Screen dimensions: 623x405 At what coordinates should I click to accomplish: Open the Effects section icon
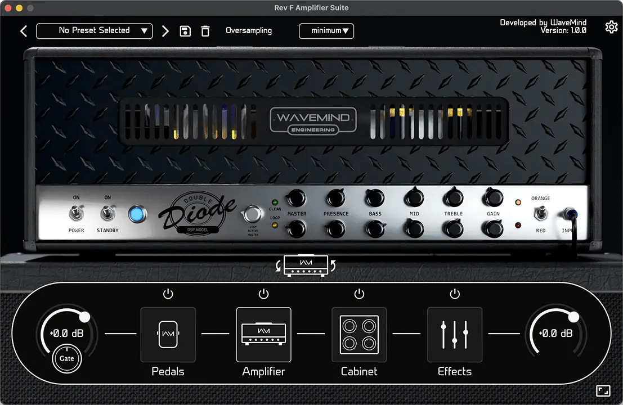(455, 334)
